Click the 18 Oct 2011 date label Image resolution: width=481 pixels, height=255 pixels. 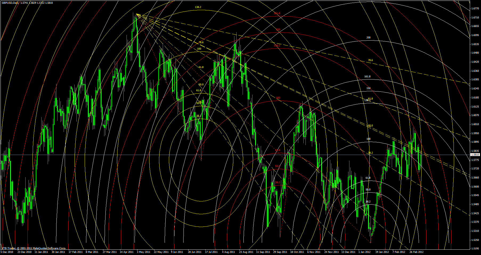tap(297, 252)
